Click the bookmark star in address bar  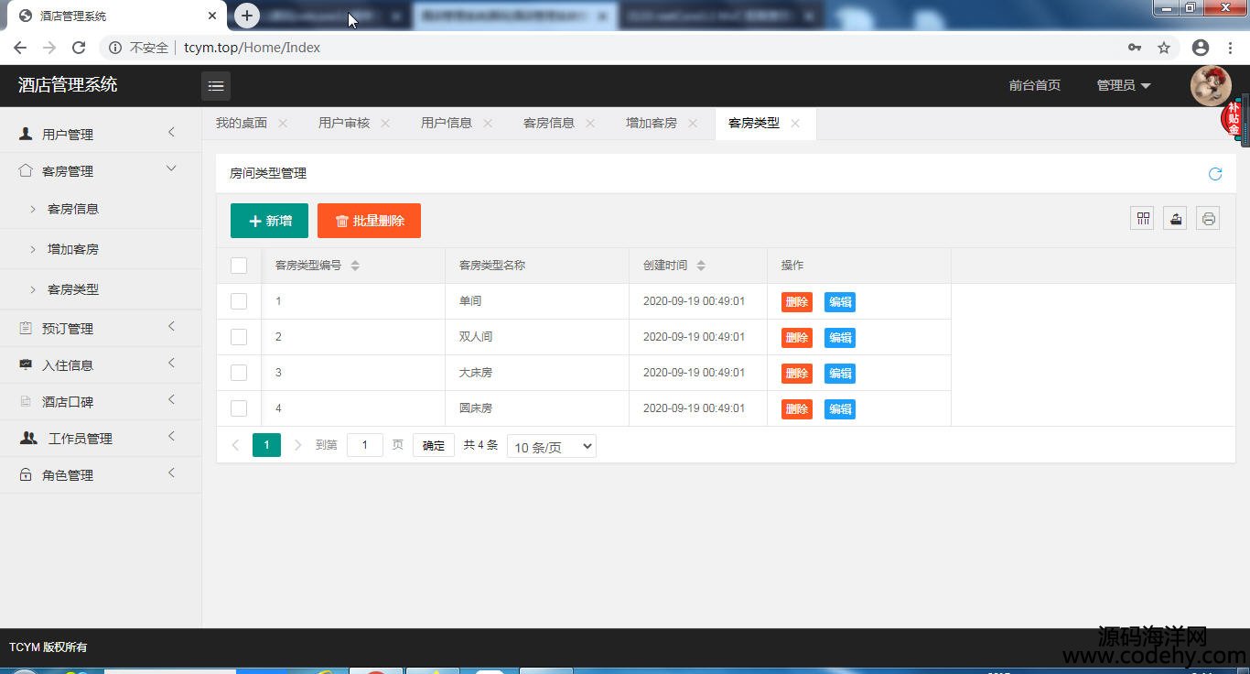1164,48
